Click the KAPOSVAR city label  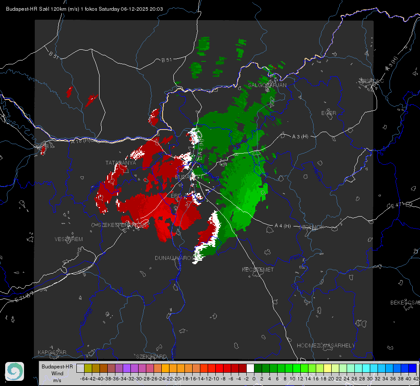(x=52, y=352)
